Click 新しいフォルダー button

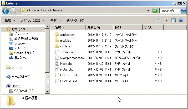(77, 20)
